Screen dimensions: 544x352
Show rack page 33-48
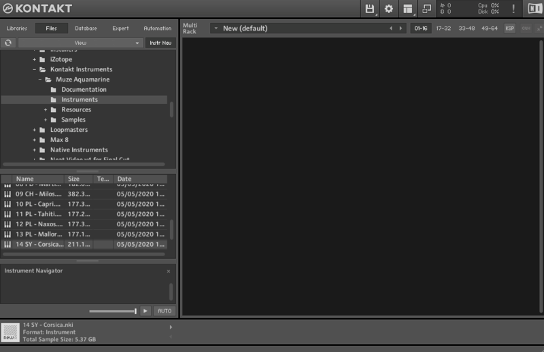(x=466, y=29)
